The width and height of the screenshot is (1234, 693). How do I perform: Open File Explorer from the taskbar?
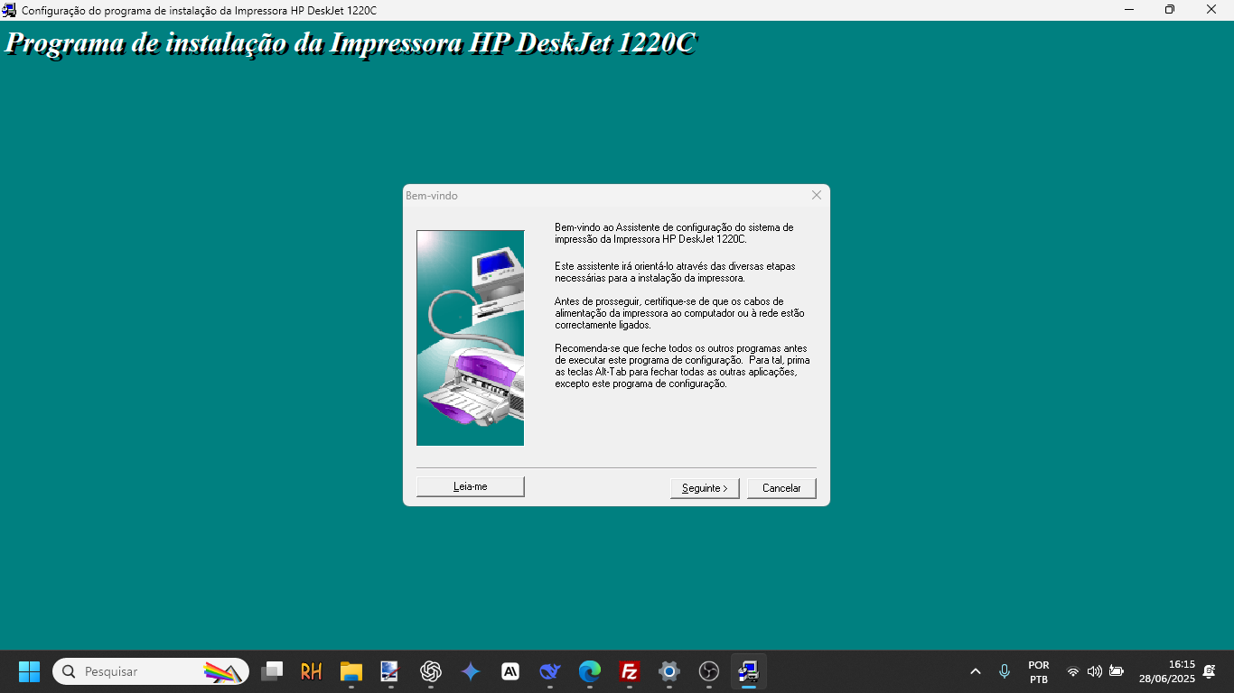click(351, 671)
